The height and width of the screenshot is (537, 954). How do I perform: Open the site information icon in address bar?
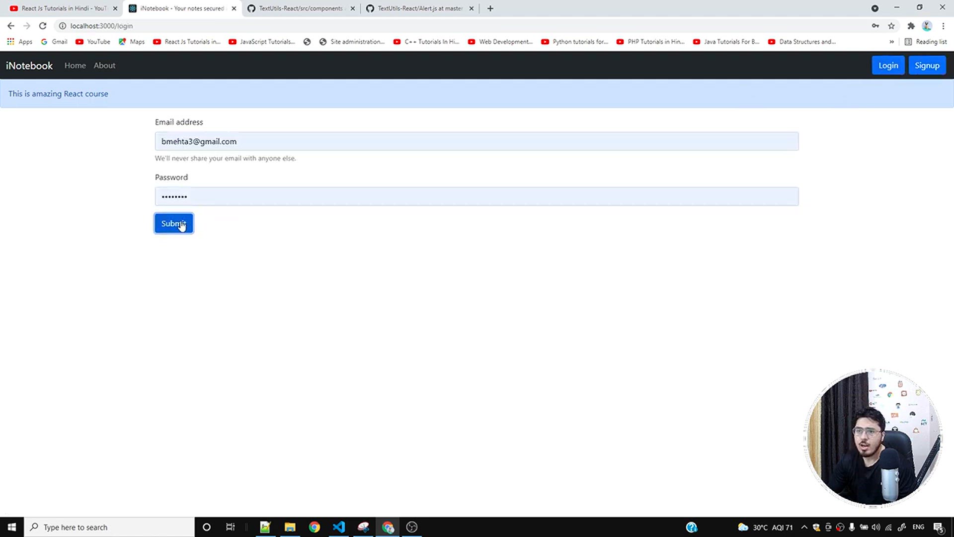point(63,26)
